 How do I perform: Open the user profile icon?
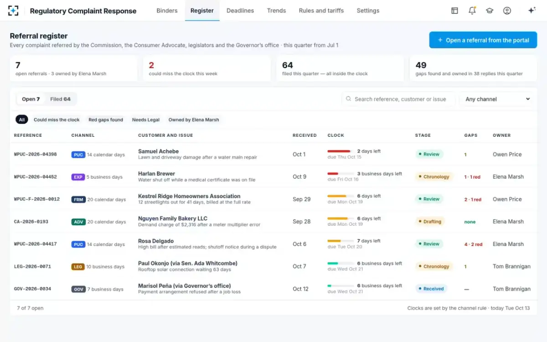click(x=507, y=10)
